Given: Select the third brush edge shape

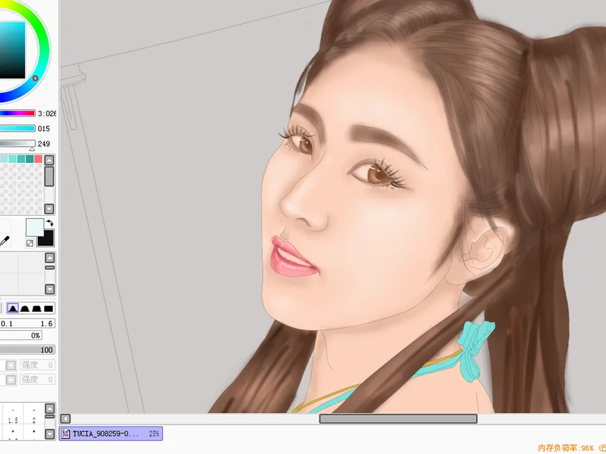Looking at the screenshot, I should (37, 308).
